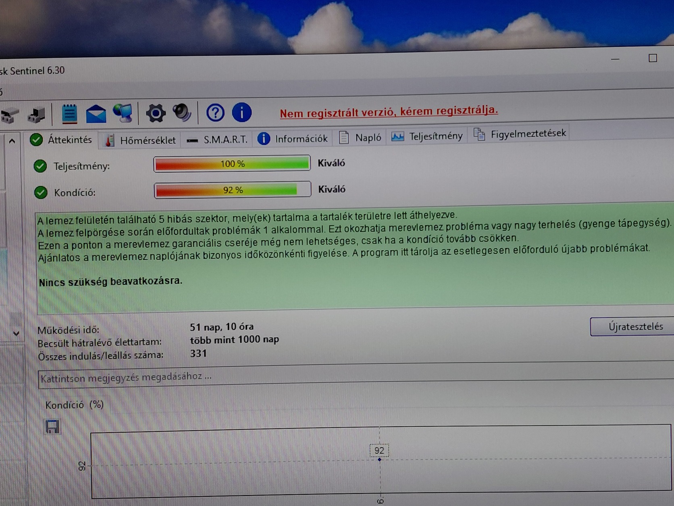Click the '51 nap, 10 óra' value
The height and width of the screenshot is (506, 674).
(222, 327)
